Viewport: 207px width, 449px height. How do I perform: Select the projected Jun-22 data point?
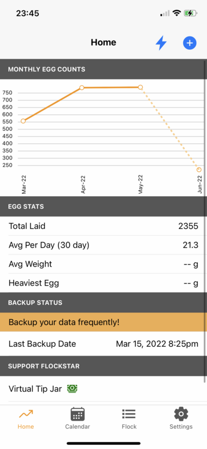tap(199, 170)
